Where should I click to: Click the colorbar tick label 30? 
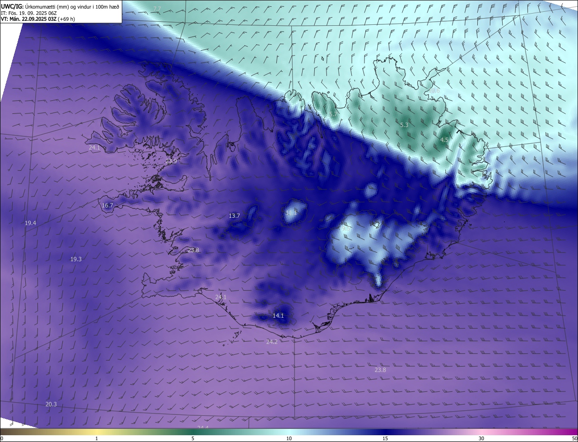pos(481,438)
